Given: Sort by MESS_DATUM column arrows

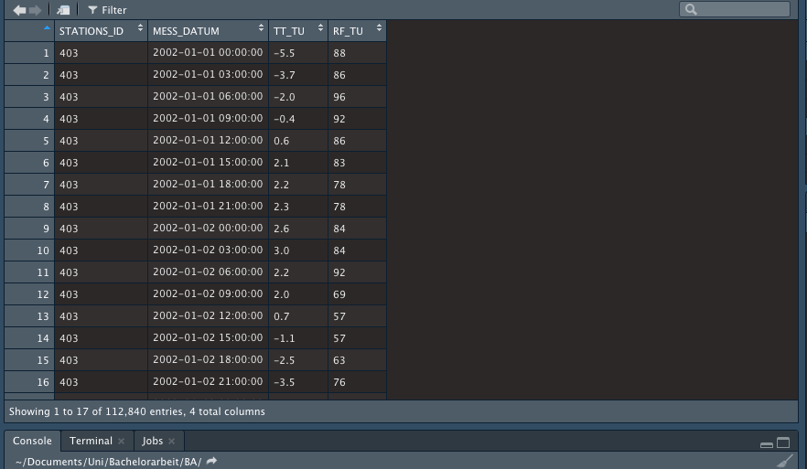Looking at the screenshot, I should click(x=261, y=29).
